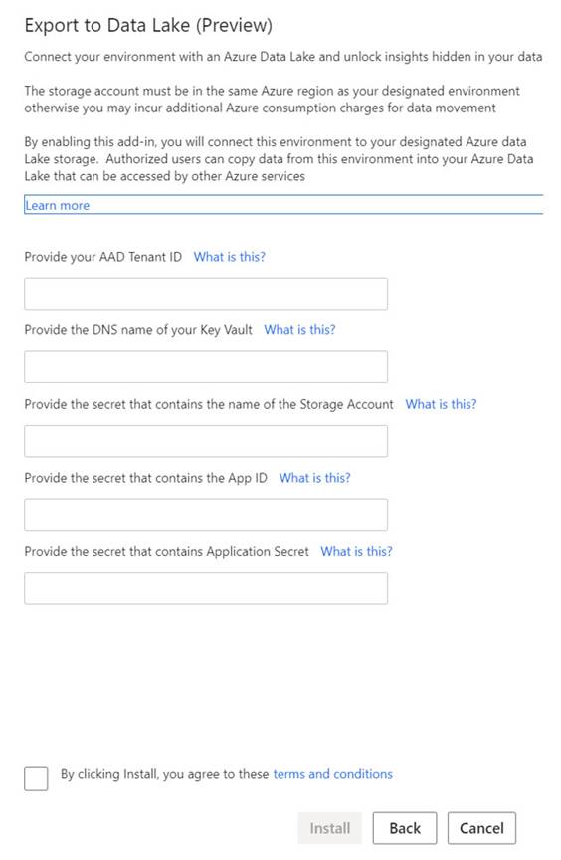Click the 'Export to Data Lake (Preview)' heading
The image size is (561, 860).
[148, 25]
